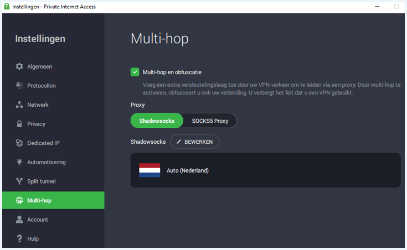Click the description text about VPN-verkeer
This screenshot has height=250, width=407.
pos(271,88)
